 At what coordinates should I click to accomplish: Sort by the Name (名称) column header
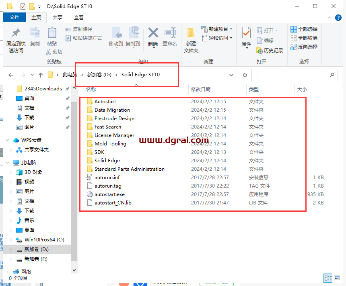pos(91,89)
